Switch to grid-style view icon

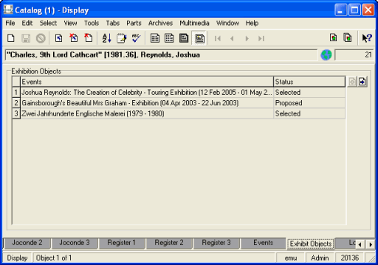coord(169,38)
